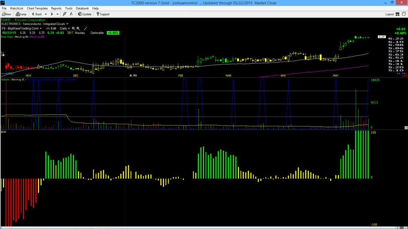The height and width of the screenshot is (229, 408).
Task: Go back using the Back arrow
Action: (37, 14)
